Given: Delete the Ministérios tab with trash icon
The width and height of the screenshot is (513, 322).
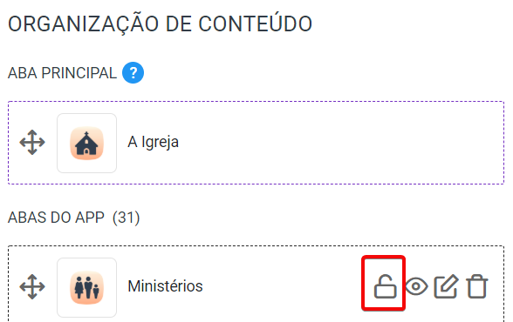Looking at the screenshot, I should 477,286.
